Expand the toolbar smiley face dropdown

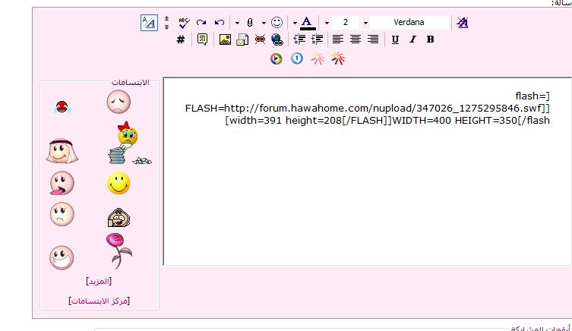(x=277, y=23)
